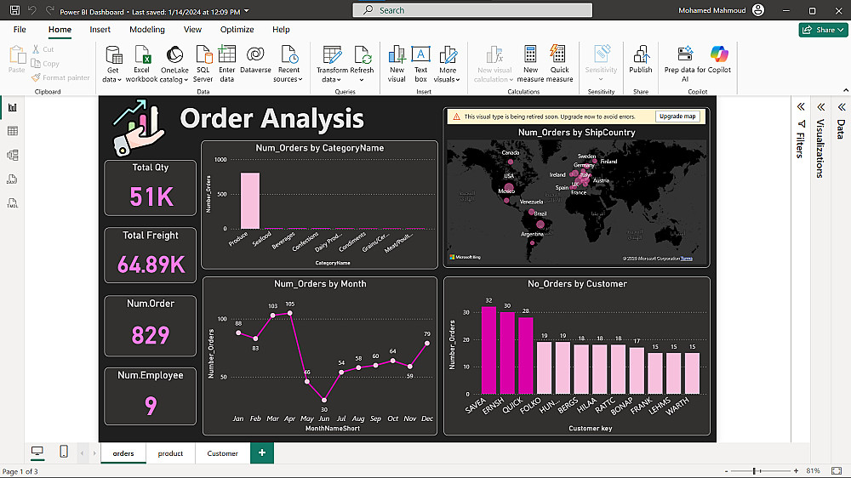Adjust the zoom slider handle
Screen dimensions: 851x478
pos(754,471)
